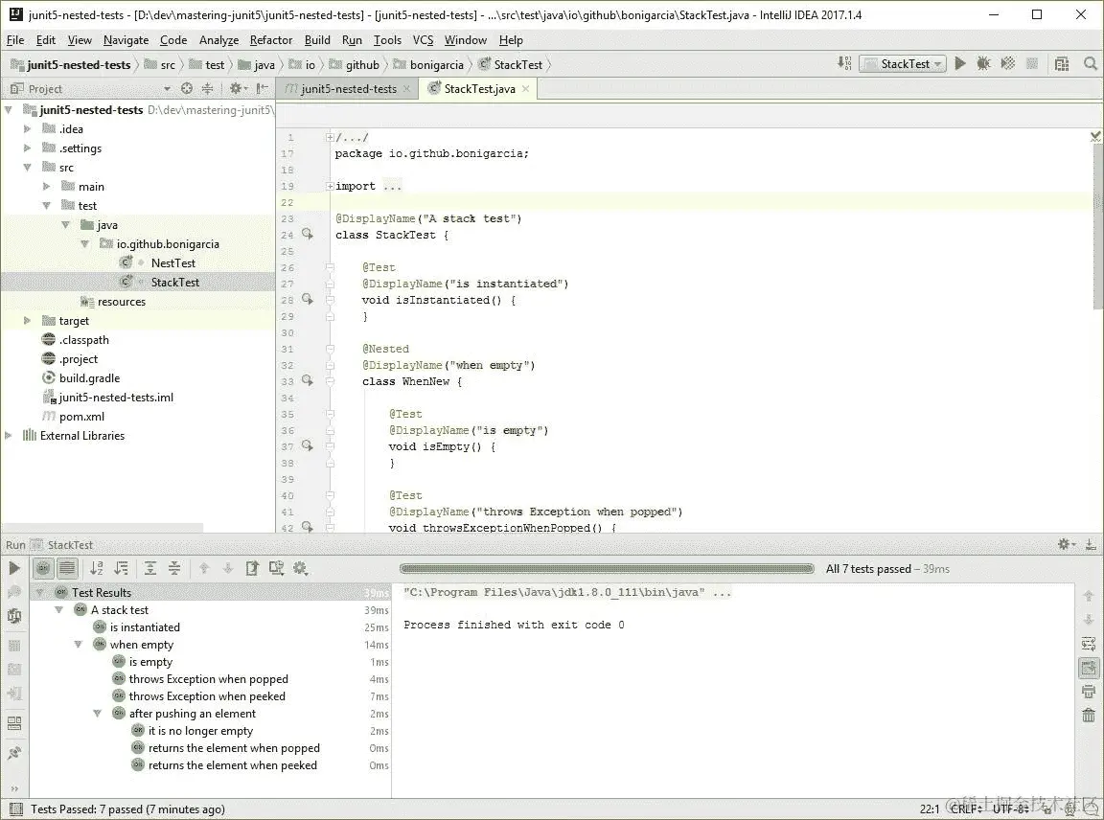Click UTF-8 encoding in status bar
The height and width of the screenshot is (820, 1104).
pyautogui.click(x=1011, y=809)
